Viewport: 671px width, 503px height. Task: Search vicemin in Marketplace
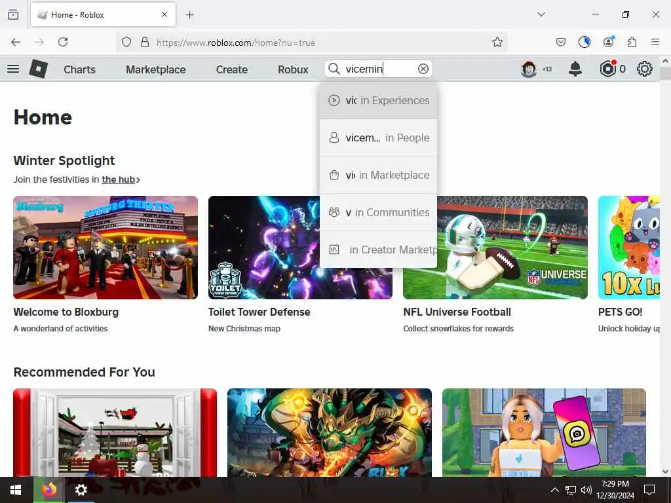tap(378, 175)
